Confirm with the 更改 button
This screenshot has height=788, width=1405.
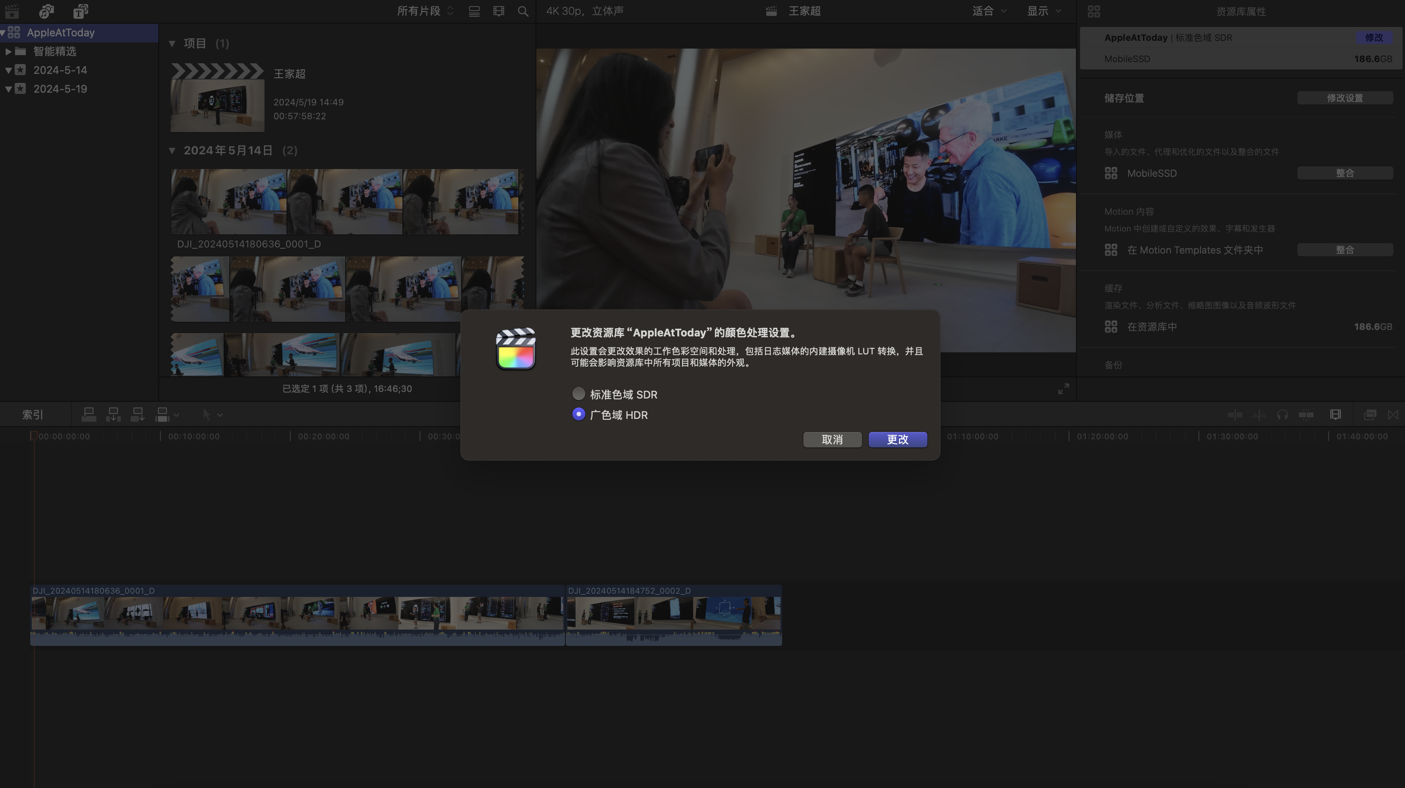[x=897, y=439]
